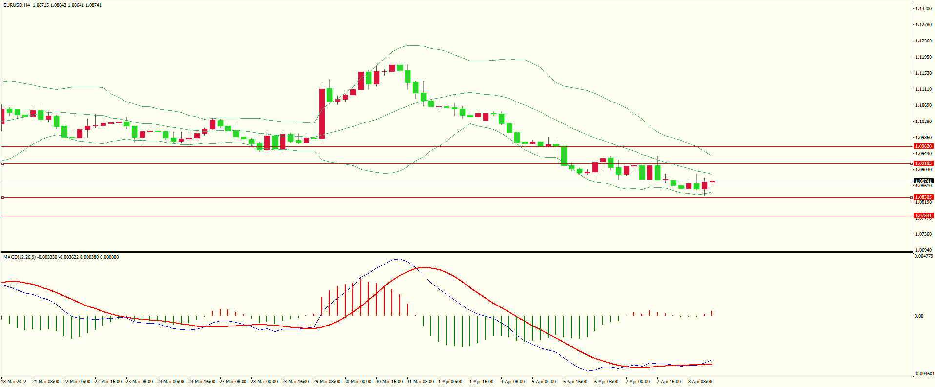
Task: Click the 5 Apr 00:00 time label
Action: [x=544, y=382]
